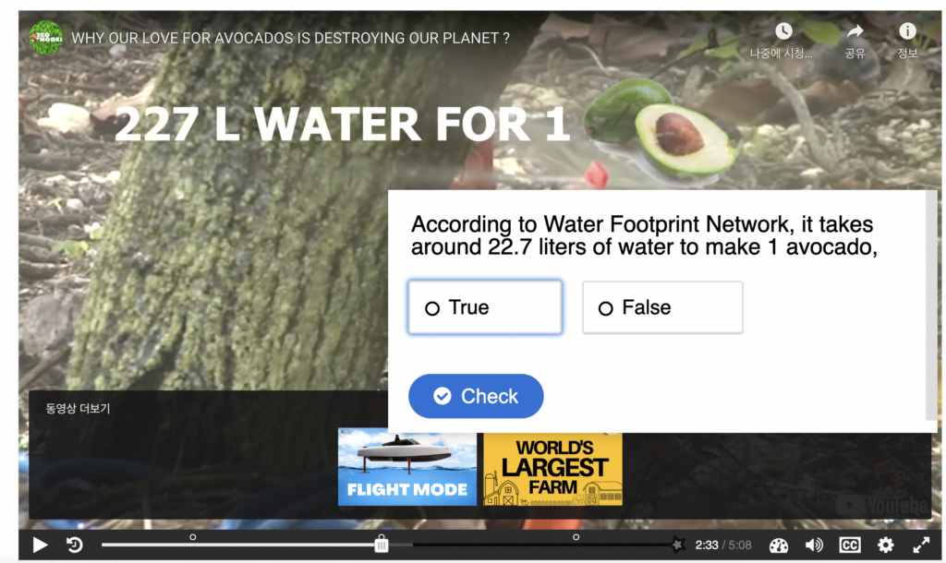The image size is (946, 563).
Task: Switch to fullscreen with the arrows icon
Action: coord(921,545)
